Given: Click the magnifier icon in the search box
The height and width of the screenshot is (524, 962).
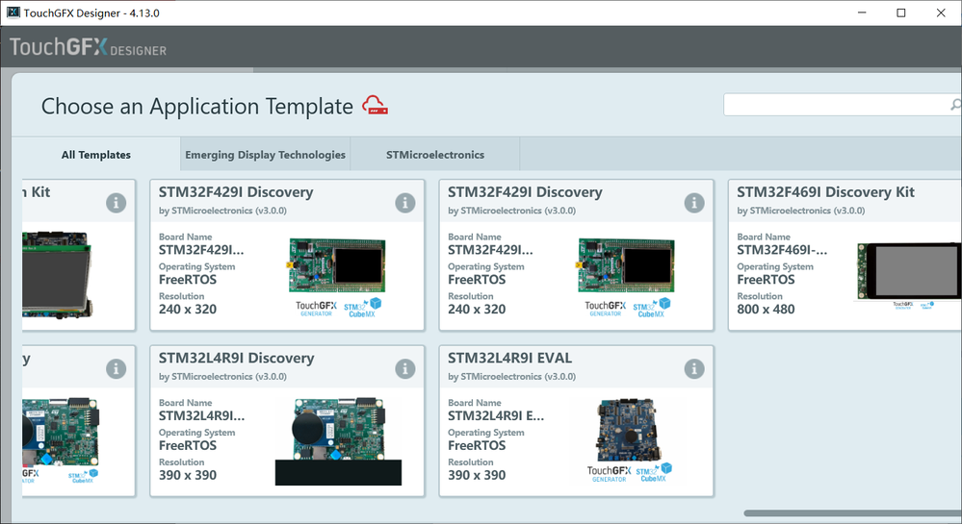Looking at the screenshot, I should coord(956,105).
